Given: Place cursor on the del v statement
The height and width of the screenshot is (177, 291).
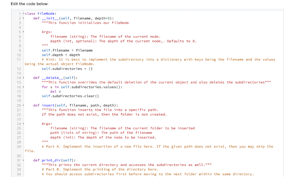Looking at the screenshot, I should click(x=55, y=91).
